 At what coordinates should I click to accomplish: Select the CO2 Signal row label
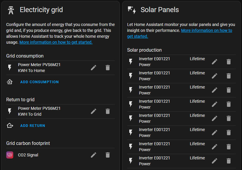coord(28,155)
